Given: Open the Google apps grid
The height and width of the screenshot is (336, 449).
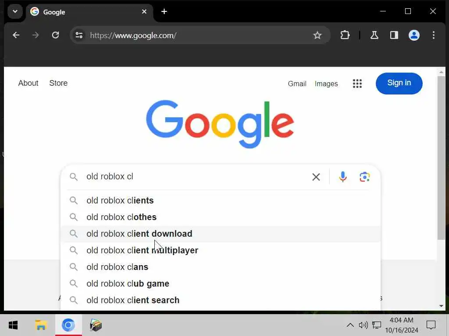Looking at the screenshot, I should coord(357,84).
